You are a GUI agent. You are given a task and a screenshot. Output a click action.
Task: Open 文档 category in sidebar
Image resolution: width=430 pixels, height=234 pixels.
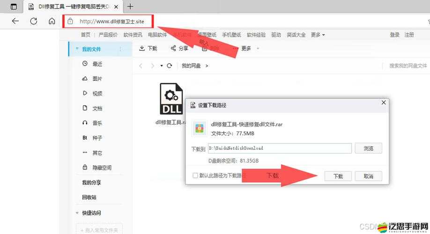[97, 108]
